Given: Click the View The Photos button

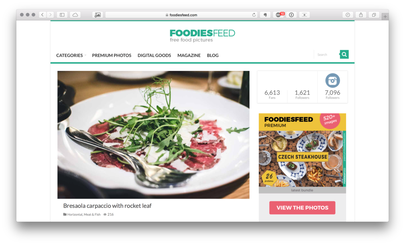Looking at the screenshot, I should click(x=302, y=208).
